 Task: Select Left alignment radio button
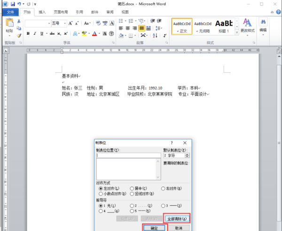point(101,189)
